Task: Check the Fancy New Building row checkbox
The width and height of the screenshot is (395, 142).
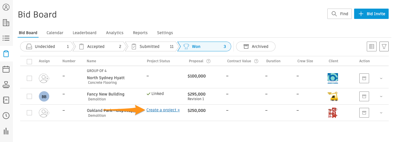Action: (29, 96)
